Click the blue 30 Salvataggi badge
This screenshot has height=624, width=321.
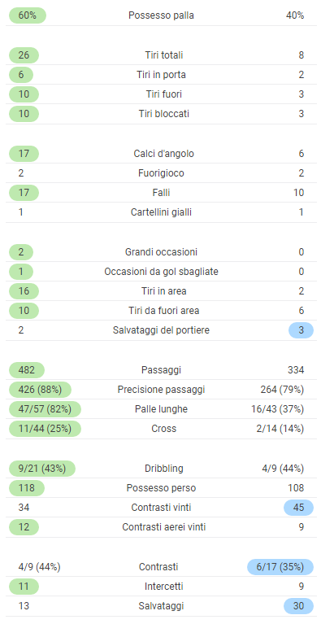click(298, 606)
